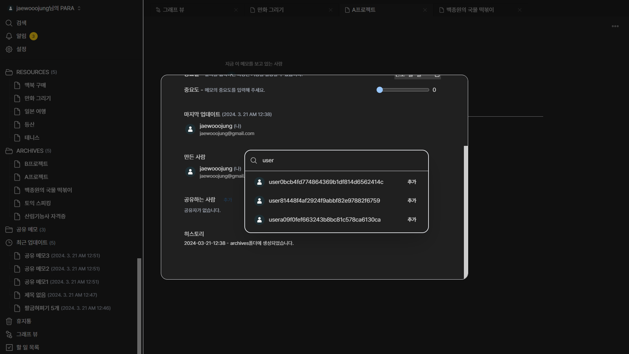This screenshot has height=354, width=629.
Task: Click the search magnifier icon in sidebar
Action: (9, 23)
